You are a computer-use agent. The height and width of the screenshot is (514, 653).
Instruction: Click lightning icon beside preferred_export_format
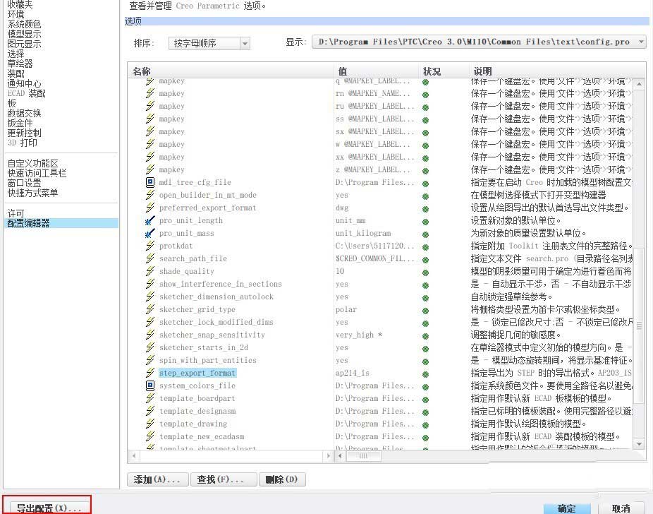click(x=150, y=208)
